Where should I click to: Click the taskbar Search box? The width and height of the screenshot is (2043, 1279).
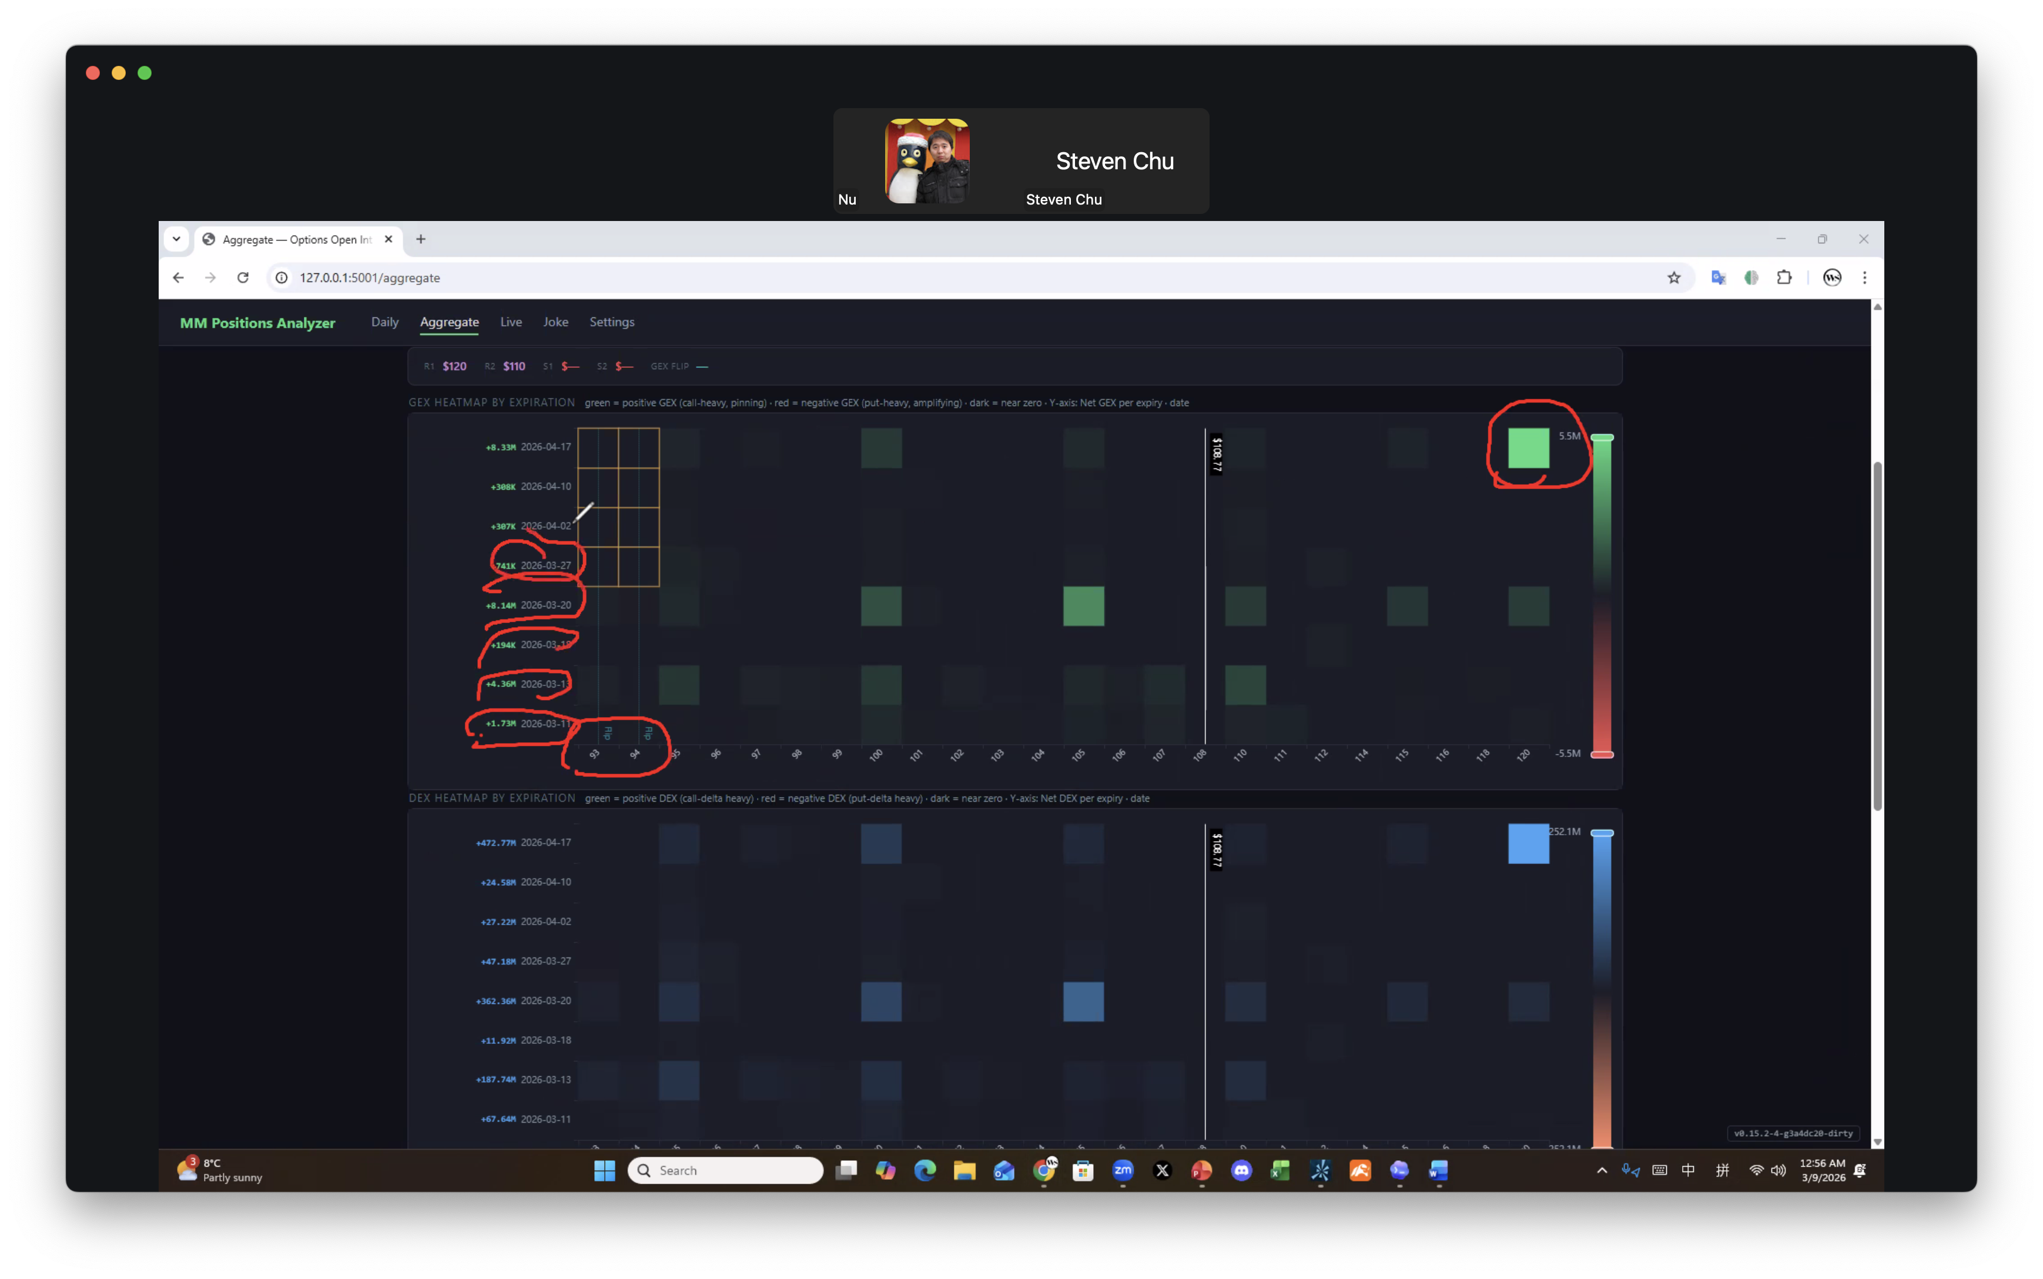point(725,1170)
